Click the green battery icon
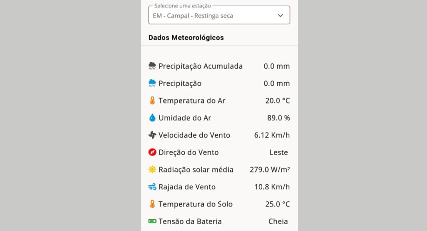 tap(152, 221)
